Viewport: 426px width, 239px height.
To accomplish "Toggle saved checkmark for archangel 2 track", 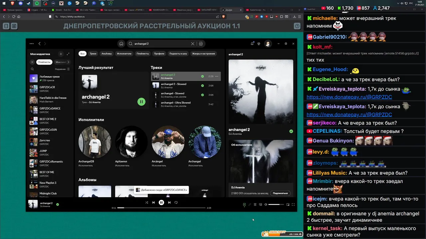I will pyautogui.click(x=202, y=76).
